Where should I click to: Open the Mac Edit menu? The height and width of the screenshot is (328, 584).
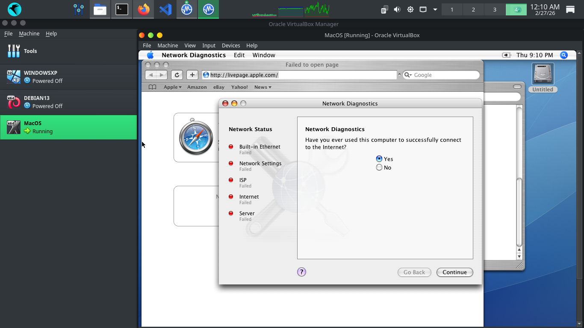(x=239, y=55)
